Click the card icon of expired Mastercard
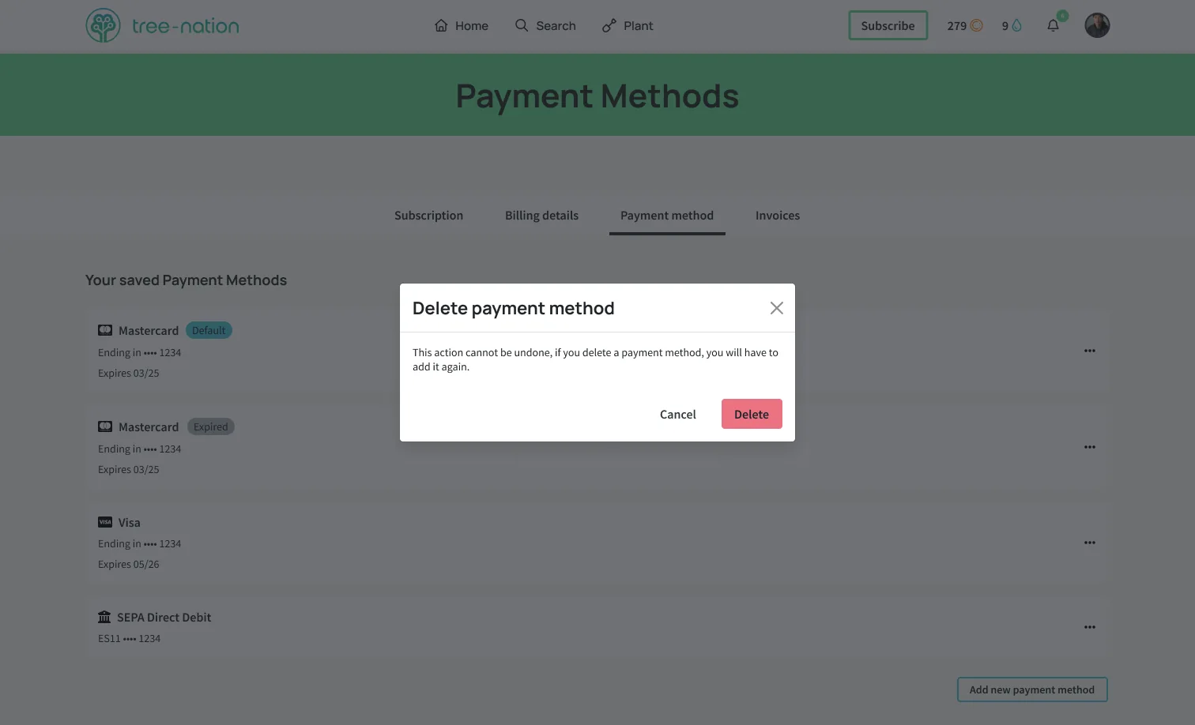Viewport: 1195px width, 725px height. (105, 426)
